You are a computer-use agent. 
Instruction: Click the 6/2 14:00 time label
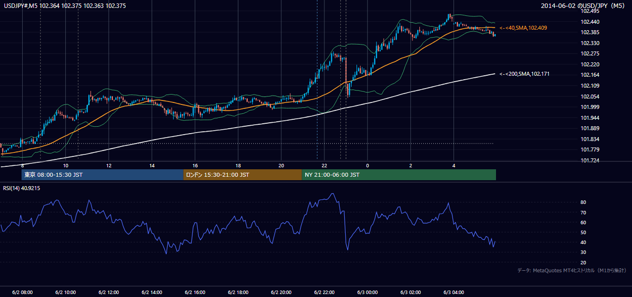[x=152, y=292]
